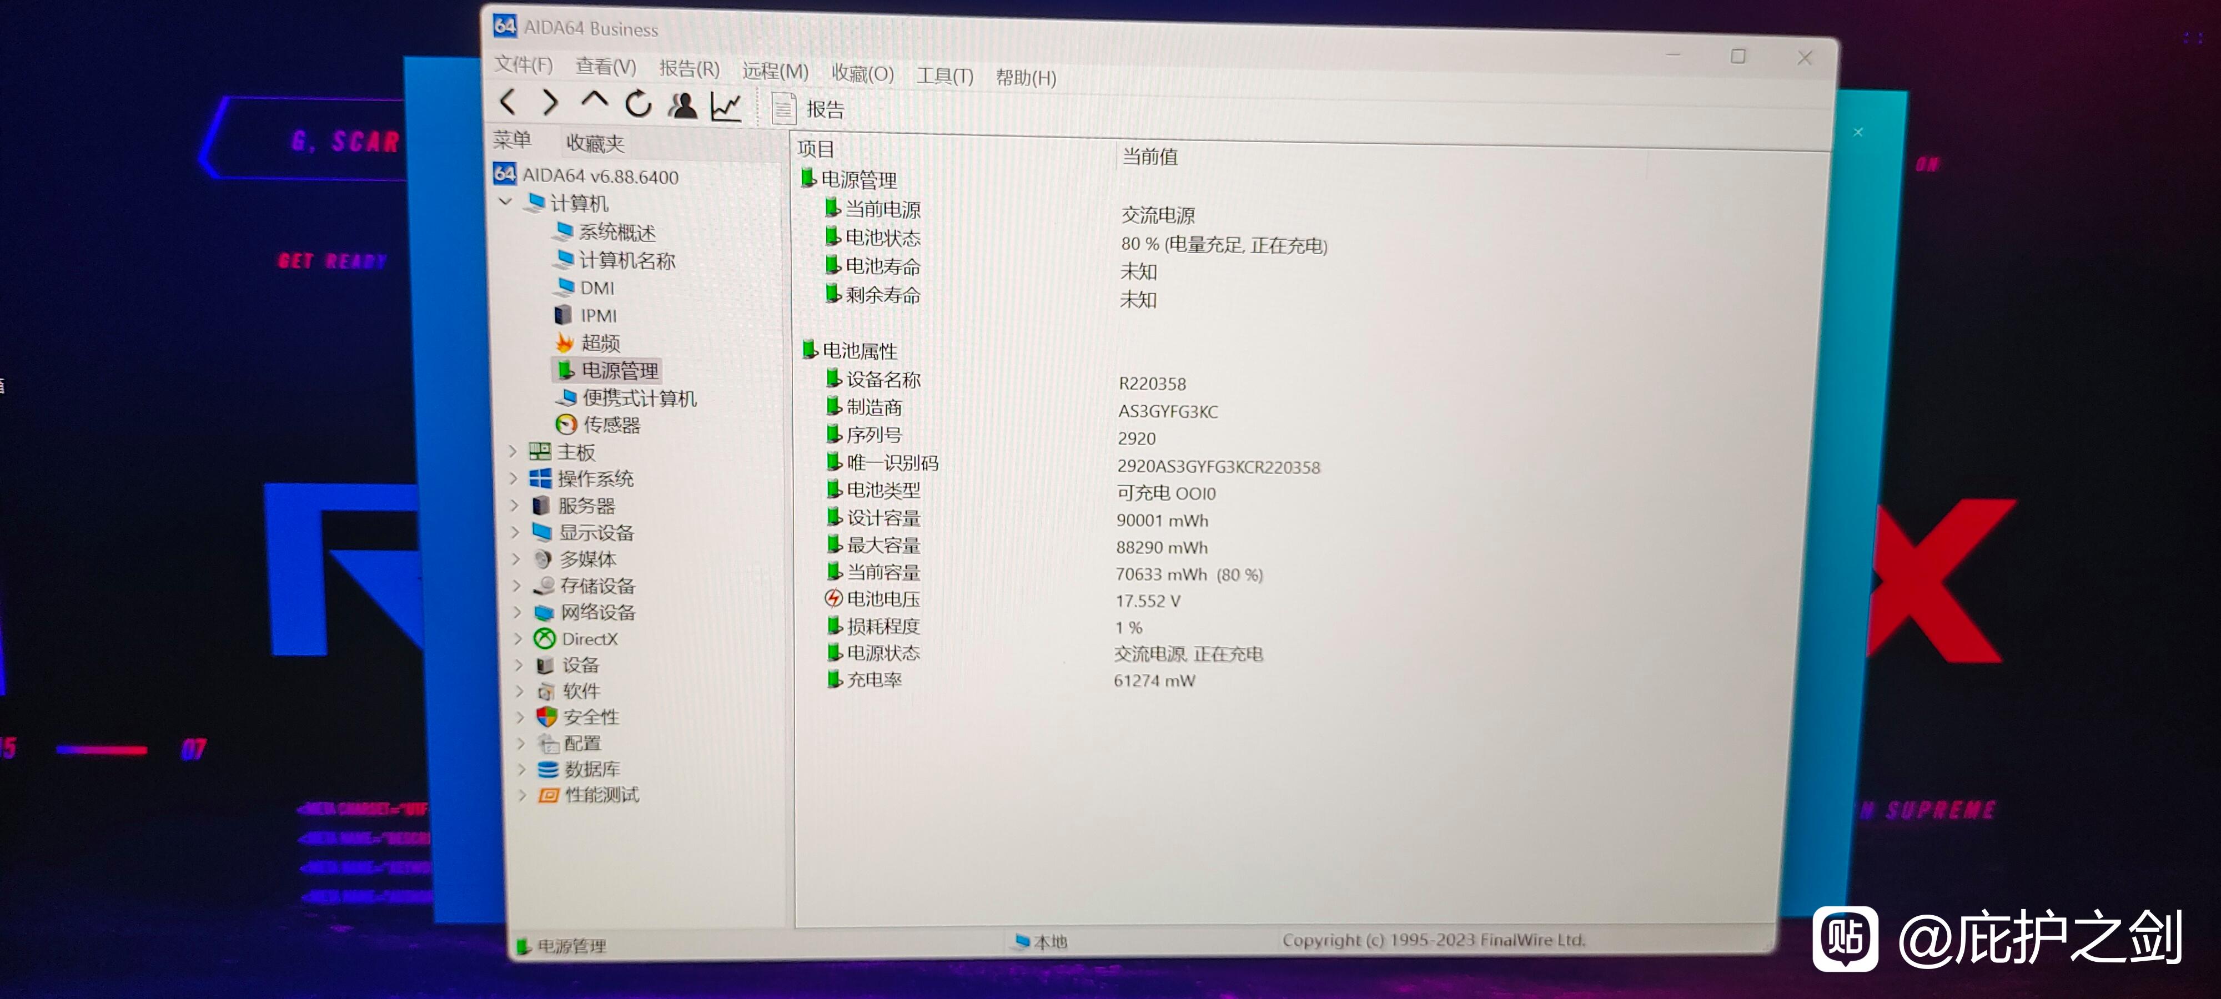Select the 设计容量 90001 mWh row
Screen dimensions: 2221x999
[1017, 518]
